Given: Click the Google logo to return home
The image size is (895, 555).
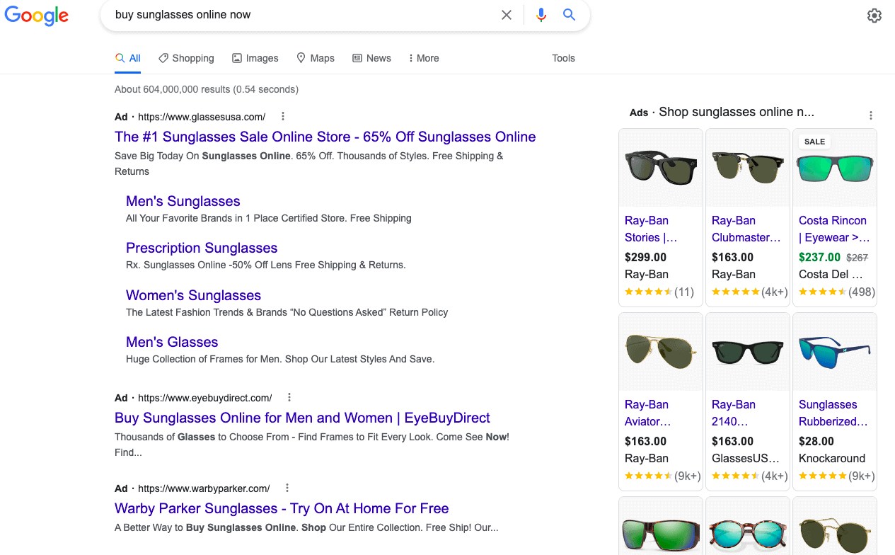Looking at the screenshot, I should [36, 16].
